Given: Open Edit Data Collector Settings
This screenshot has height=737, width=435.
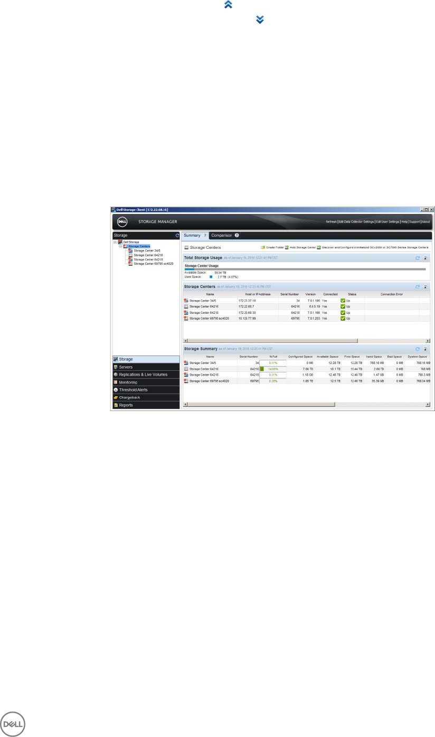Looking at the screenshot, I should [356, 222].
